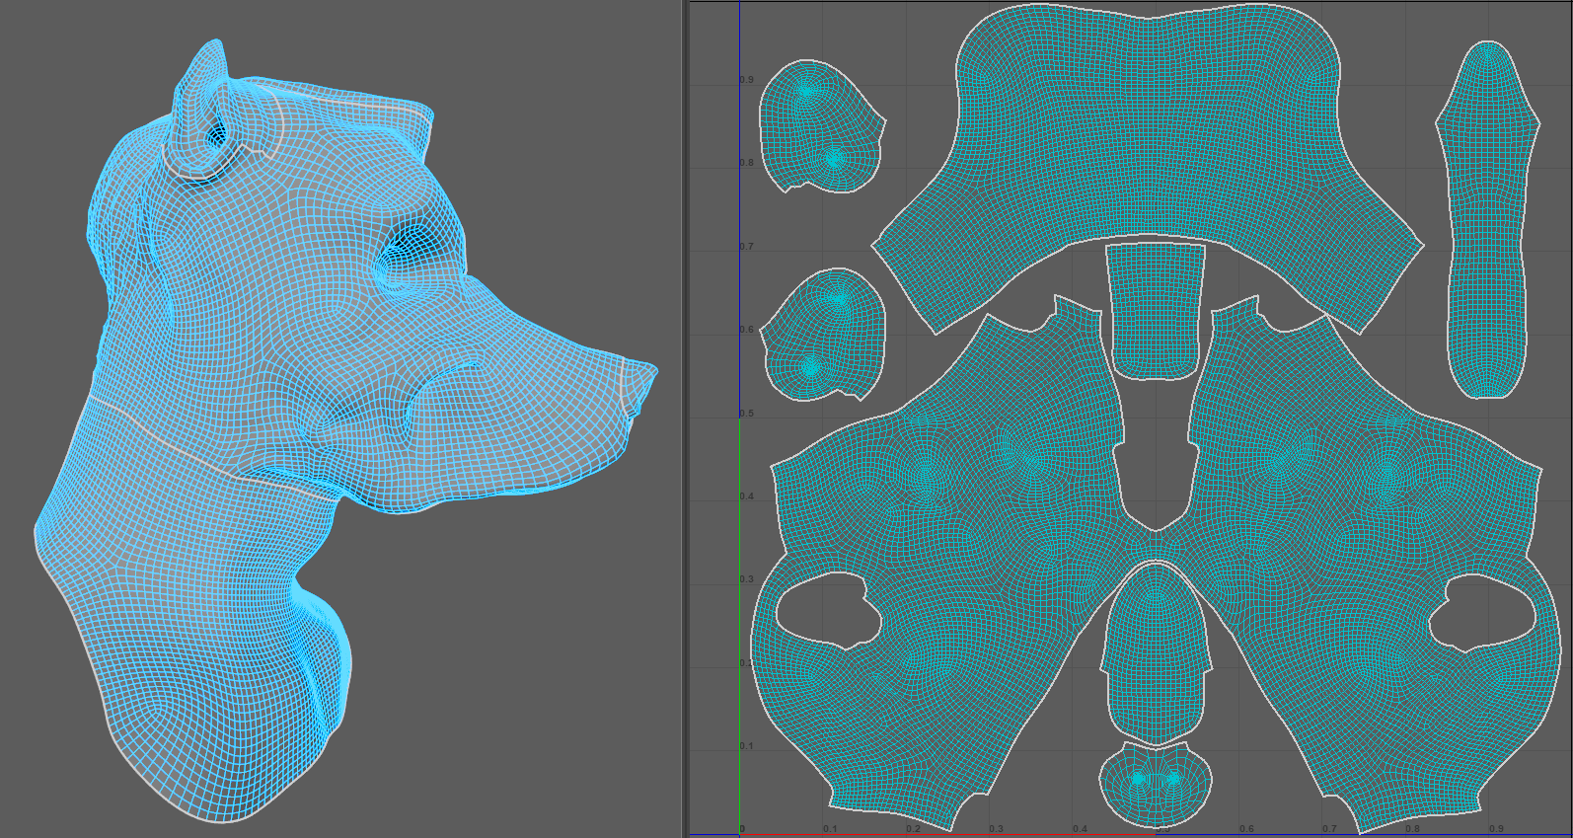Click the '0.3' label on the horizontal axis
Image resolution: width=1573 pixels, height=838 pixels.
tap(997, 829)
